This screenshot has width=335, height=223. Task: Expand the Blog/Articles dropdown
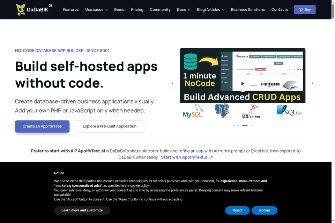coord(211,10)
